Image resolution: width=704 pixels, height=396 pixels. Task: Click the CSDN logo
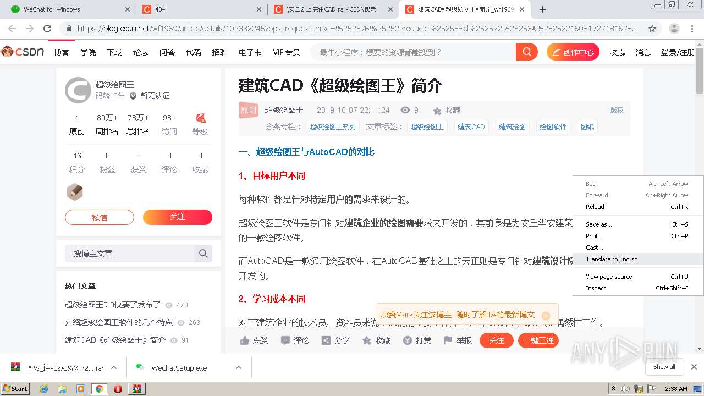pos(23,52)
